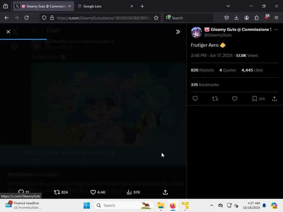
Task: Show hidden system tray icons
Action: [x=212, y=205]
